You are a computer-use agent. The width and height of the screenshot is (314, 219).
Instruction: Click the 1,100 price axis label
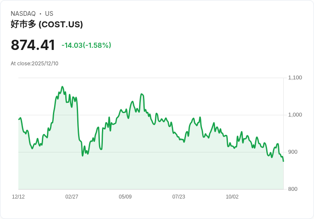[x=295, y=78]
